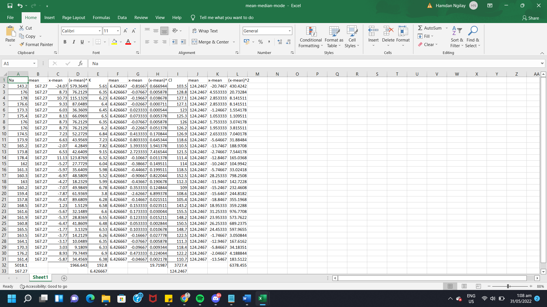Open Find & Select magnifier menu

[473, 37]
